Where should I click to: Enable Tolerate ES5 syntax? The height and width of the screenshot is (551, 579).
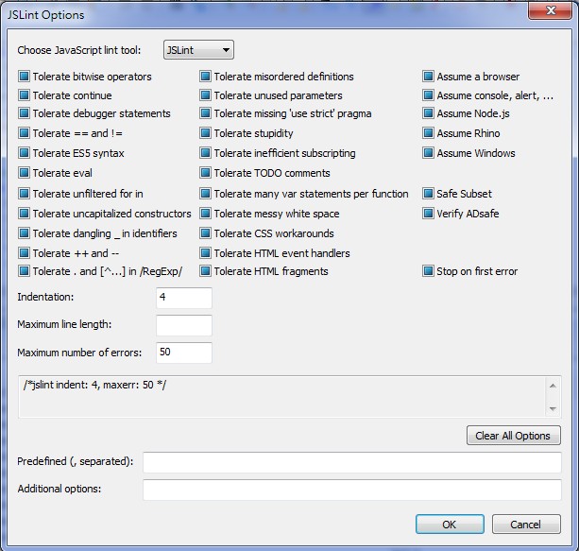[x=24, y=153]
